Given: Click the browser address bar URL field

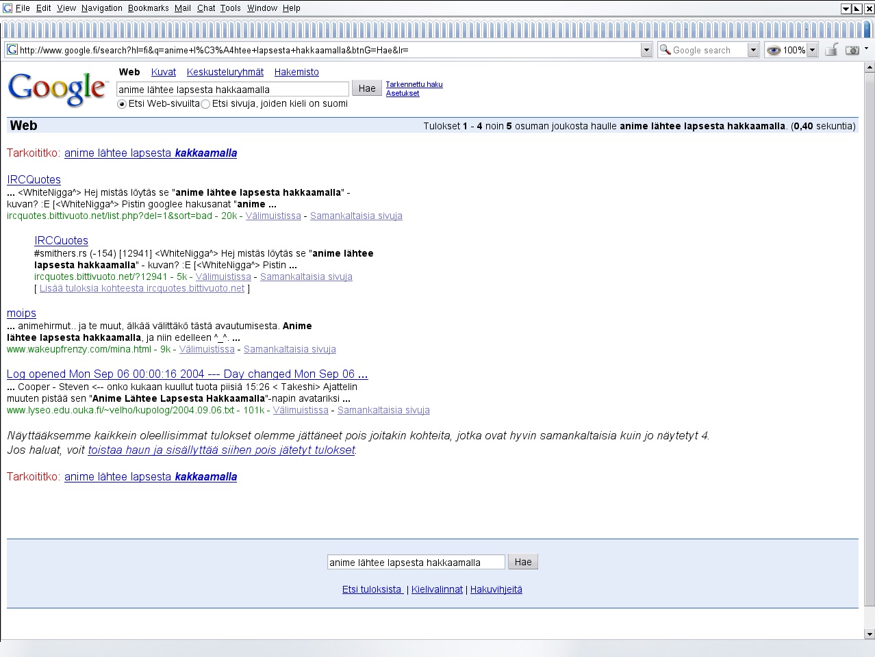Looking at the screenshot, I should click(x=329, y=50).
